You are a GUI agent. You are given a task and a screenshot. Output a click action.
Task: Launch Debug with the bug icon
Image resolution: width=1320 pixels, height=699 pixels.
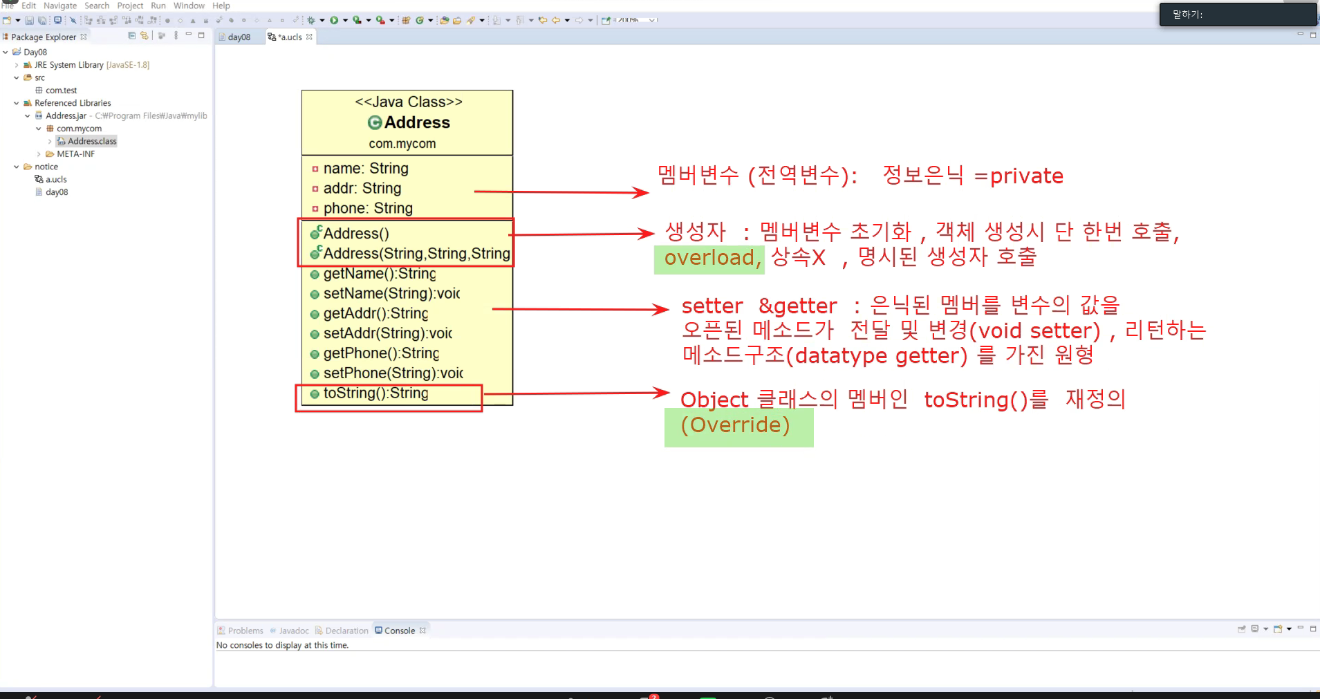[311, 20]
